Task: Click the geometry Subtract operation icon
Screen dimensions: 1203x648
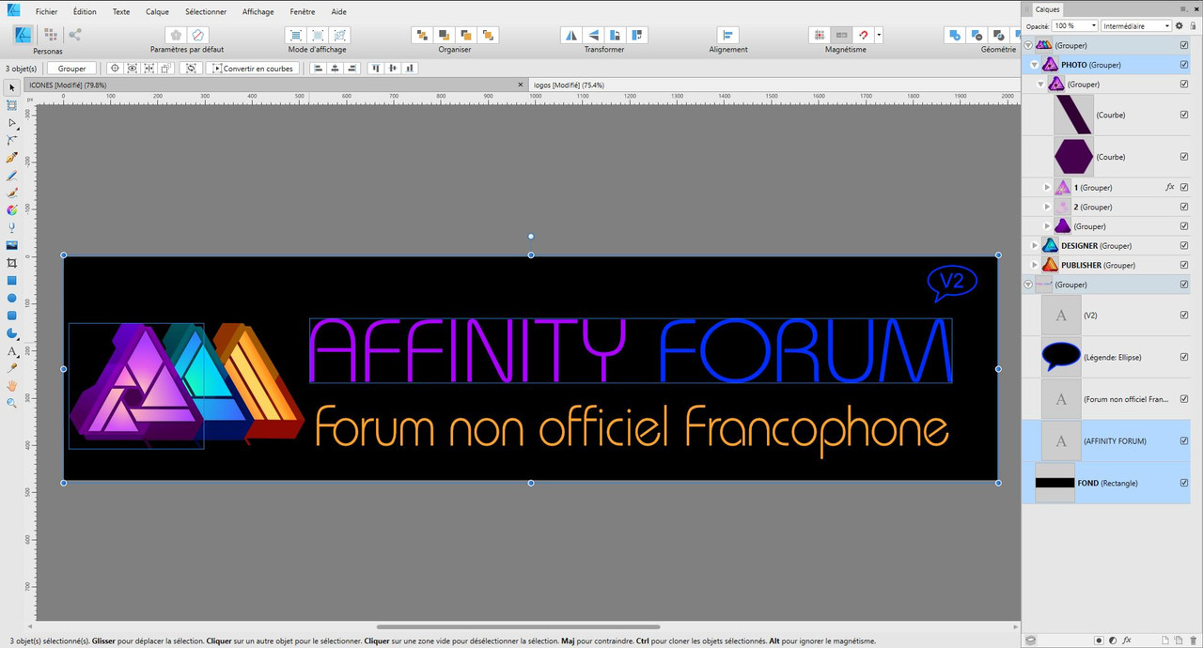Action: pyautogui.click(x=977, y=35)
